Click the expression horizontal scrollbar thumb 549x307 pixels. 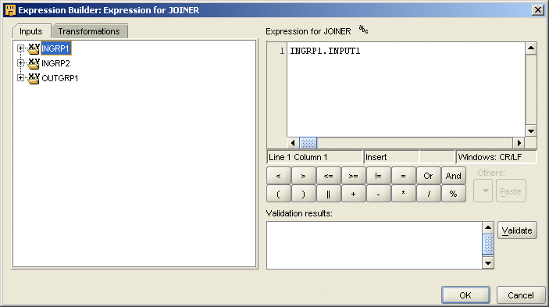(x=308, y=143)
